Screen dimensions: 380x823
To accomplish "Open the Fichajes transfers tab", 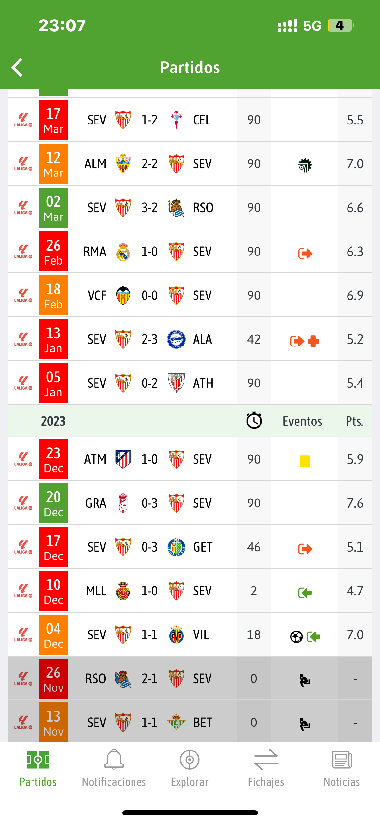I will (x=266, y=768).
